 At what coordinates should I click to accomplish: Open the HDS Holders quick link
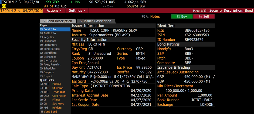[x=51, y=108]
